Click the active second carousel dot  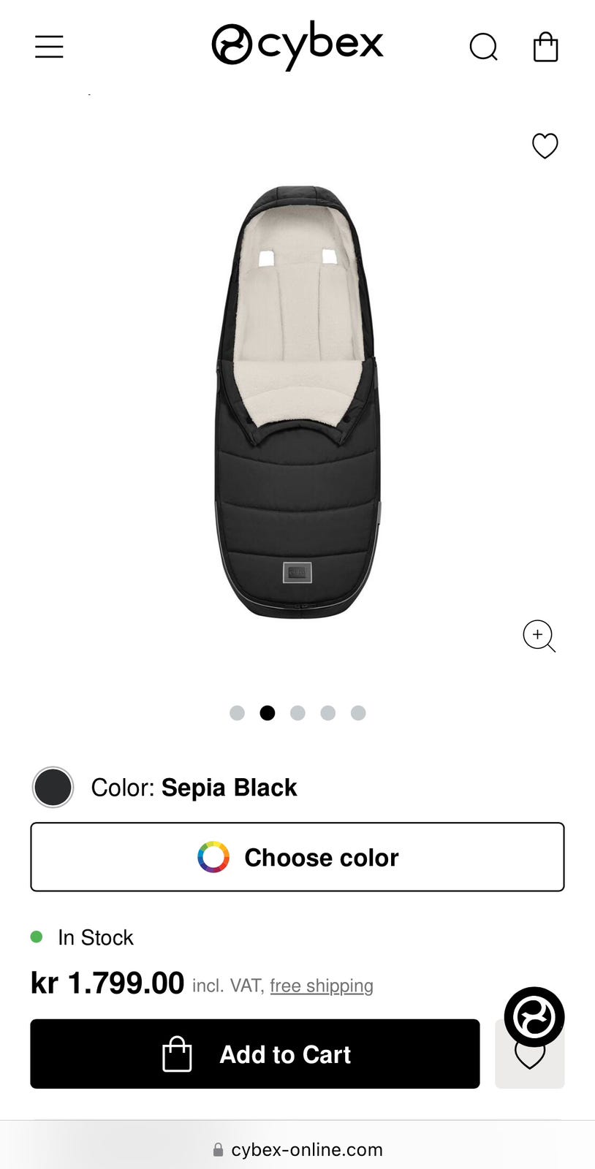pos(268,713)
